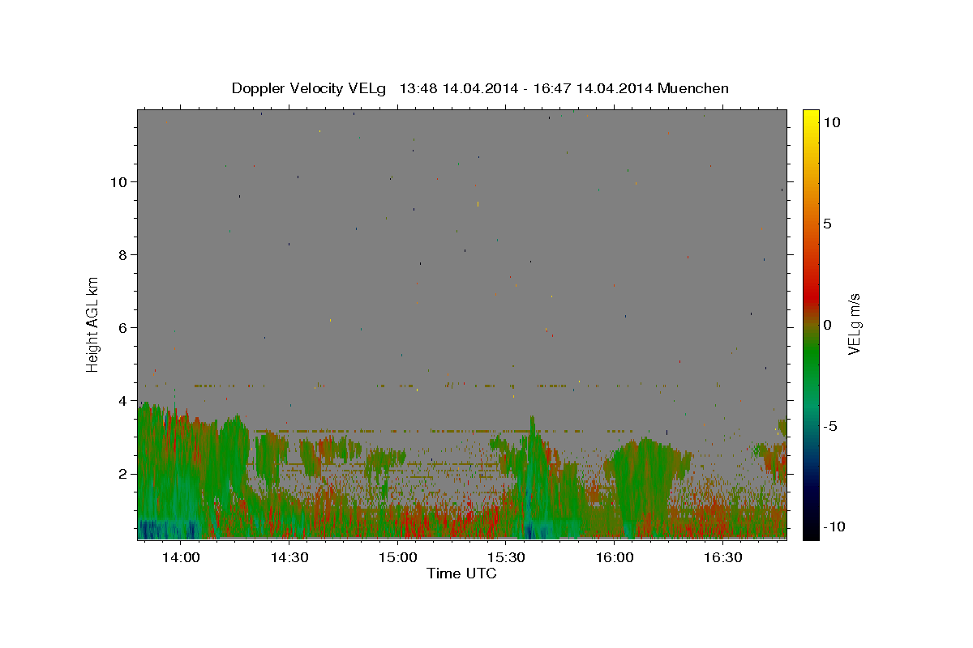Image resolution: width=973 pixels, height=648 pixels.
Task: Click the colorbar '10' tick label at top
Action: click(831, 122)
